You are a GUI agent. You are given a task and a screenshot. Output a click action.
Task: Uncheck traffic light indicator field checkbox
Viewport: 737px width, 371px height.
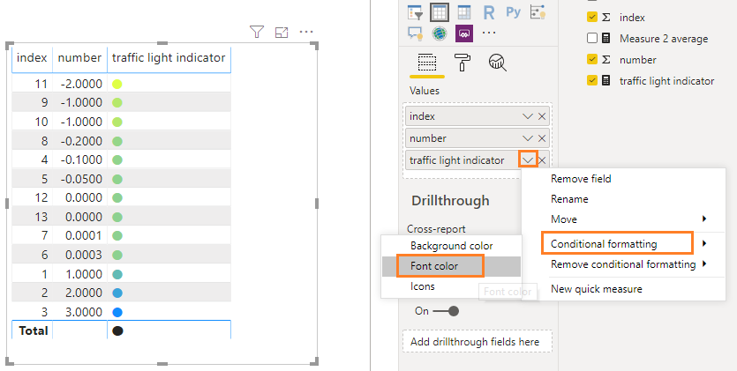592,80
